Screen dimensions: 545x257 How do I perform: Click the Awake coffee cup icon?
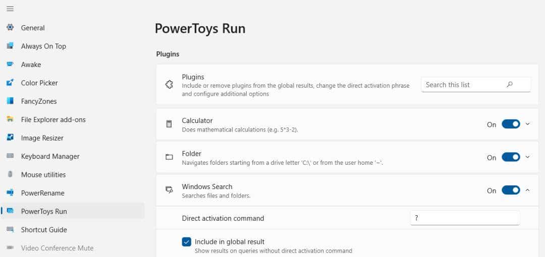tap(10, 65)
